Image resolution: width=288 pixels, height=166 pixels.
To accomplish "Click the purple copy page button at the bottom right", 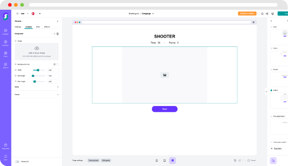I will click(273, 161).
